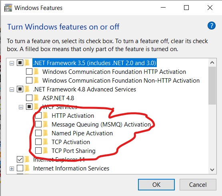Tick the Message Queuing (MSMQ) Activation checkbox

(x=38, y=124)
